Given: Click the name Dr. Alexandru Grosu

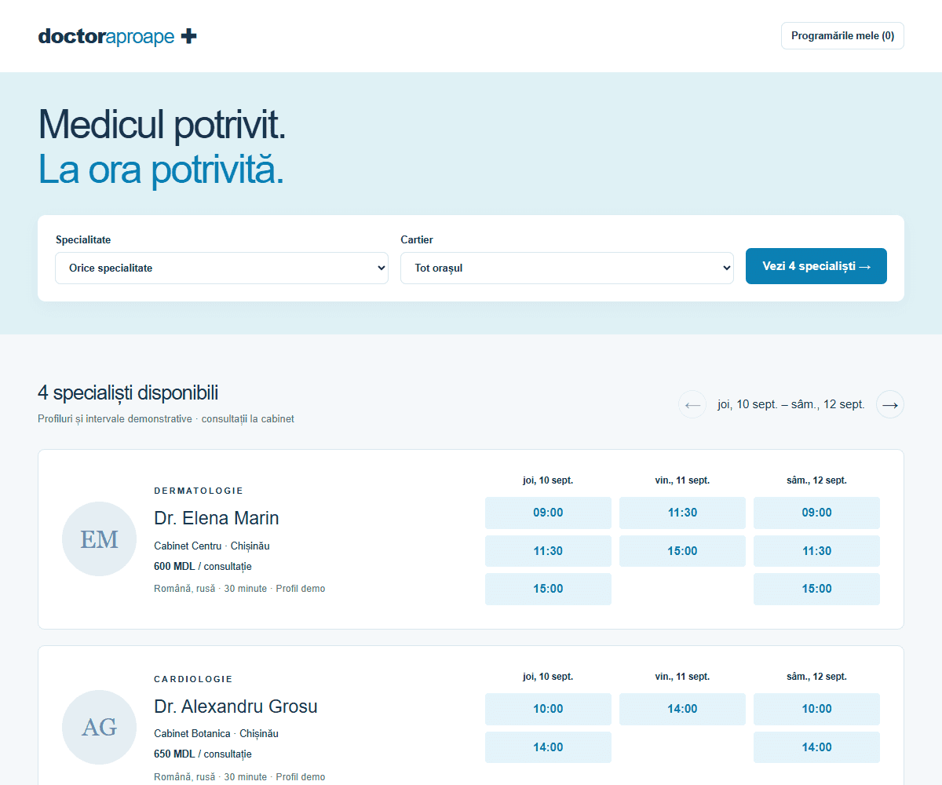Looking at the screenshot, I should pos(235,706).
